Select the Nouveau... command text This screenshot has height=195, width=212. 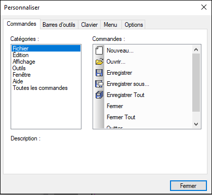[x=120, y=51]
